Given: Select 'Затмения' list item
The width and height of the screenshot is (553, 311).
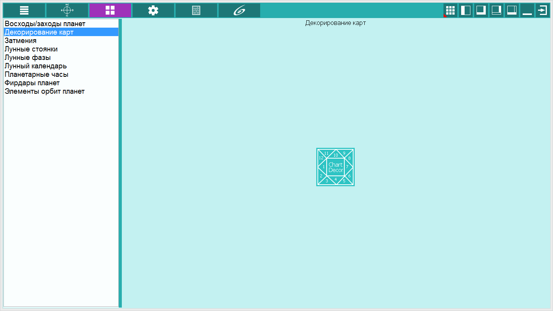Looking at the screenshot, I should [x=21, y=41].
